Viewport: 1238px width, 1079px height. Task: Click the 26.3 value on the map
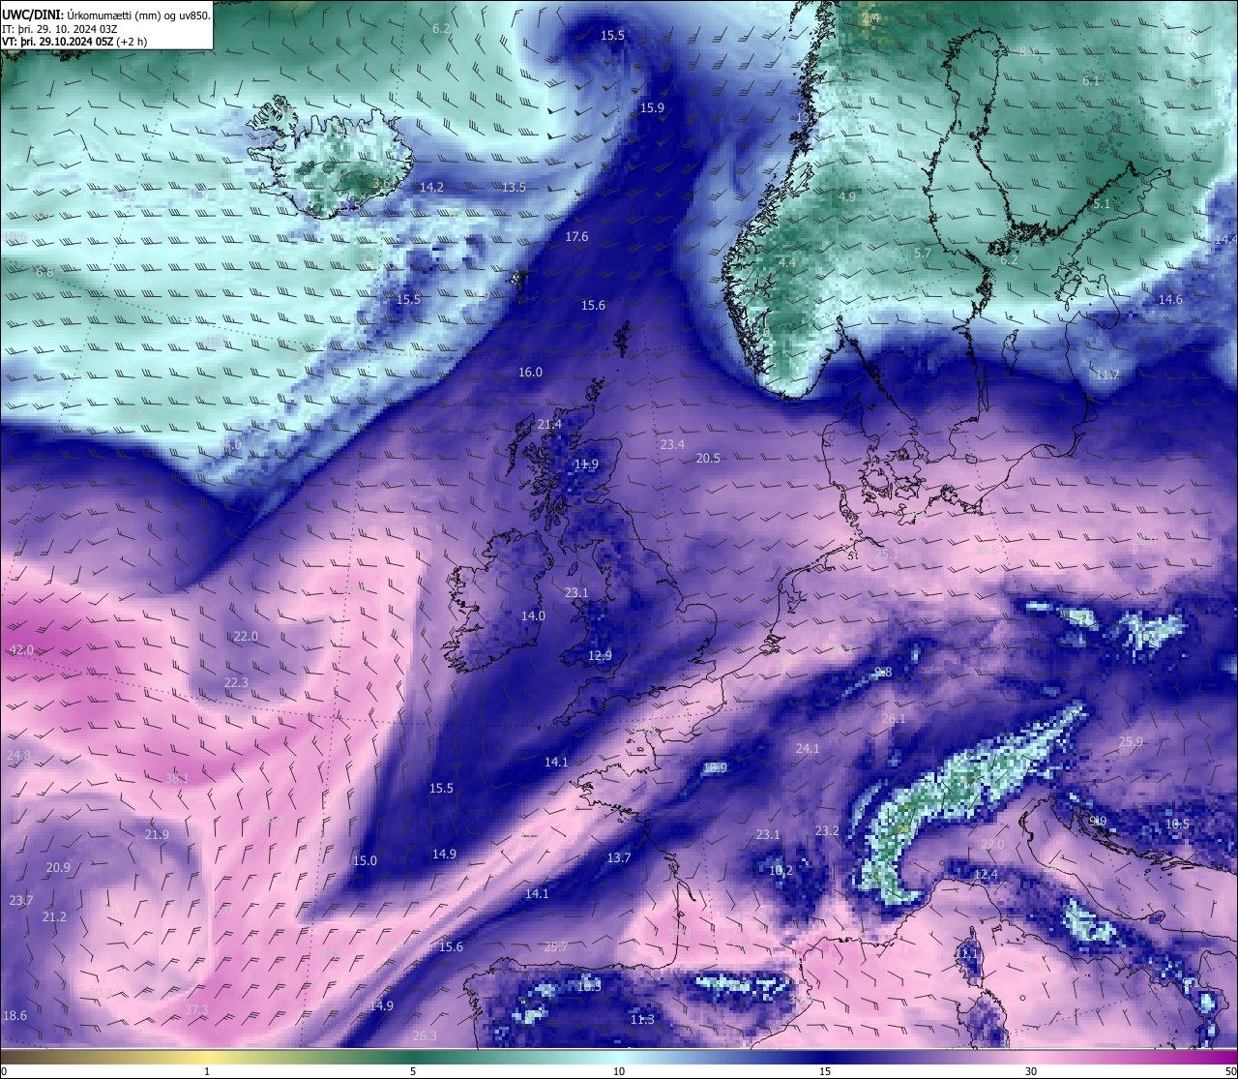point(425,1035)
